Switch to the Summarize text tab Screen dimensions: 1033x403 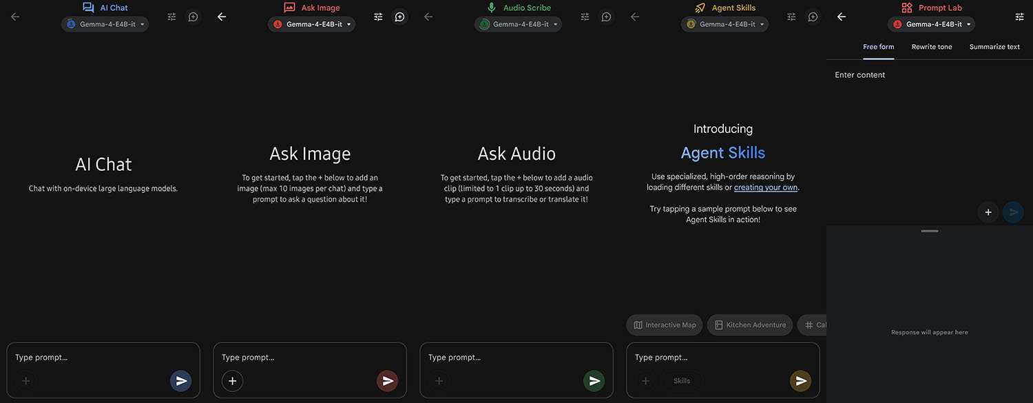pos(994,47)
